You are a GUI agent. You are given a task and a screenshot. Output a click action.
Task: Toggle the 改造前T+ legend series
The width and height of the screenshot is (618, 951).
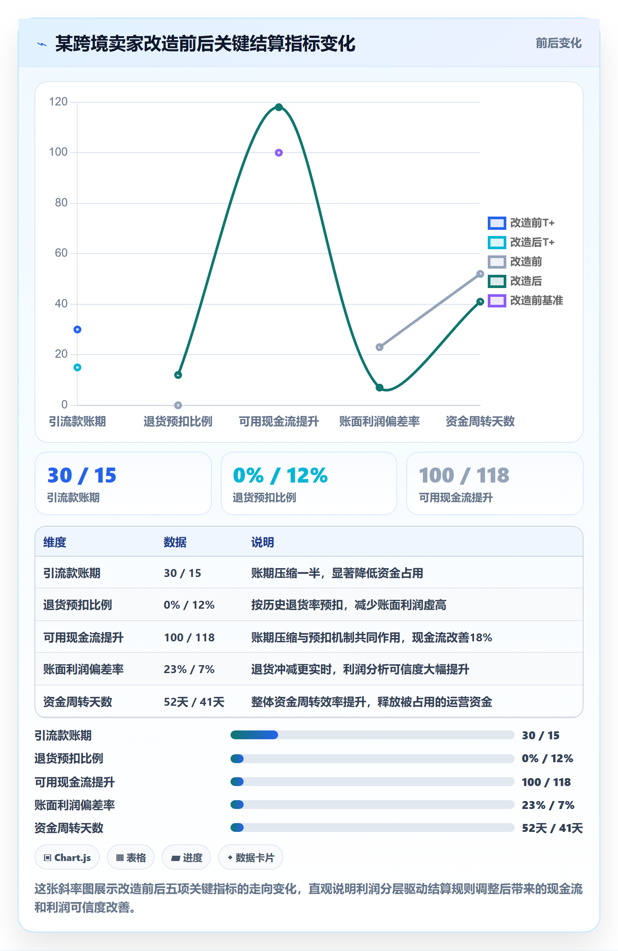tap(521, 223)
